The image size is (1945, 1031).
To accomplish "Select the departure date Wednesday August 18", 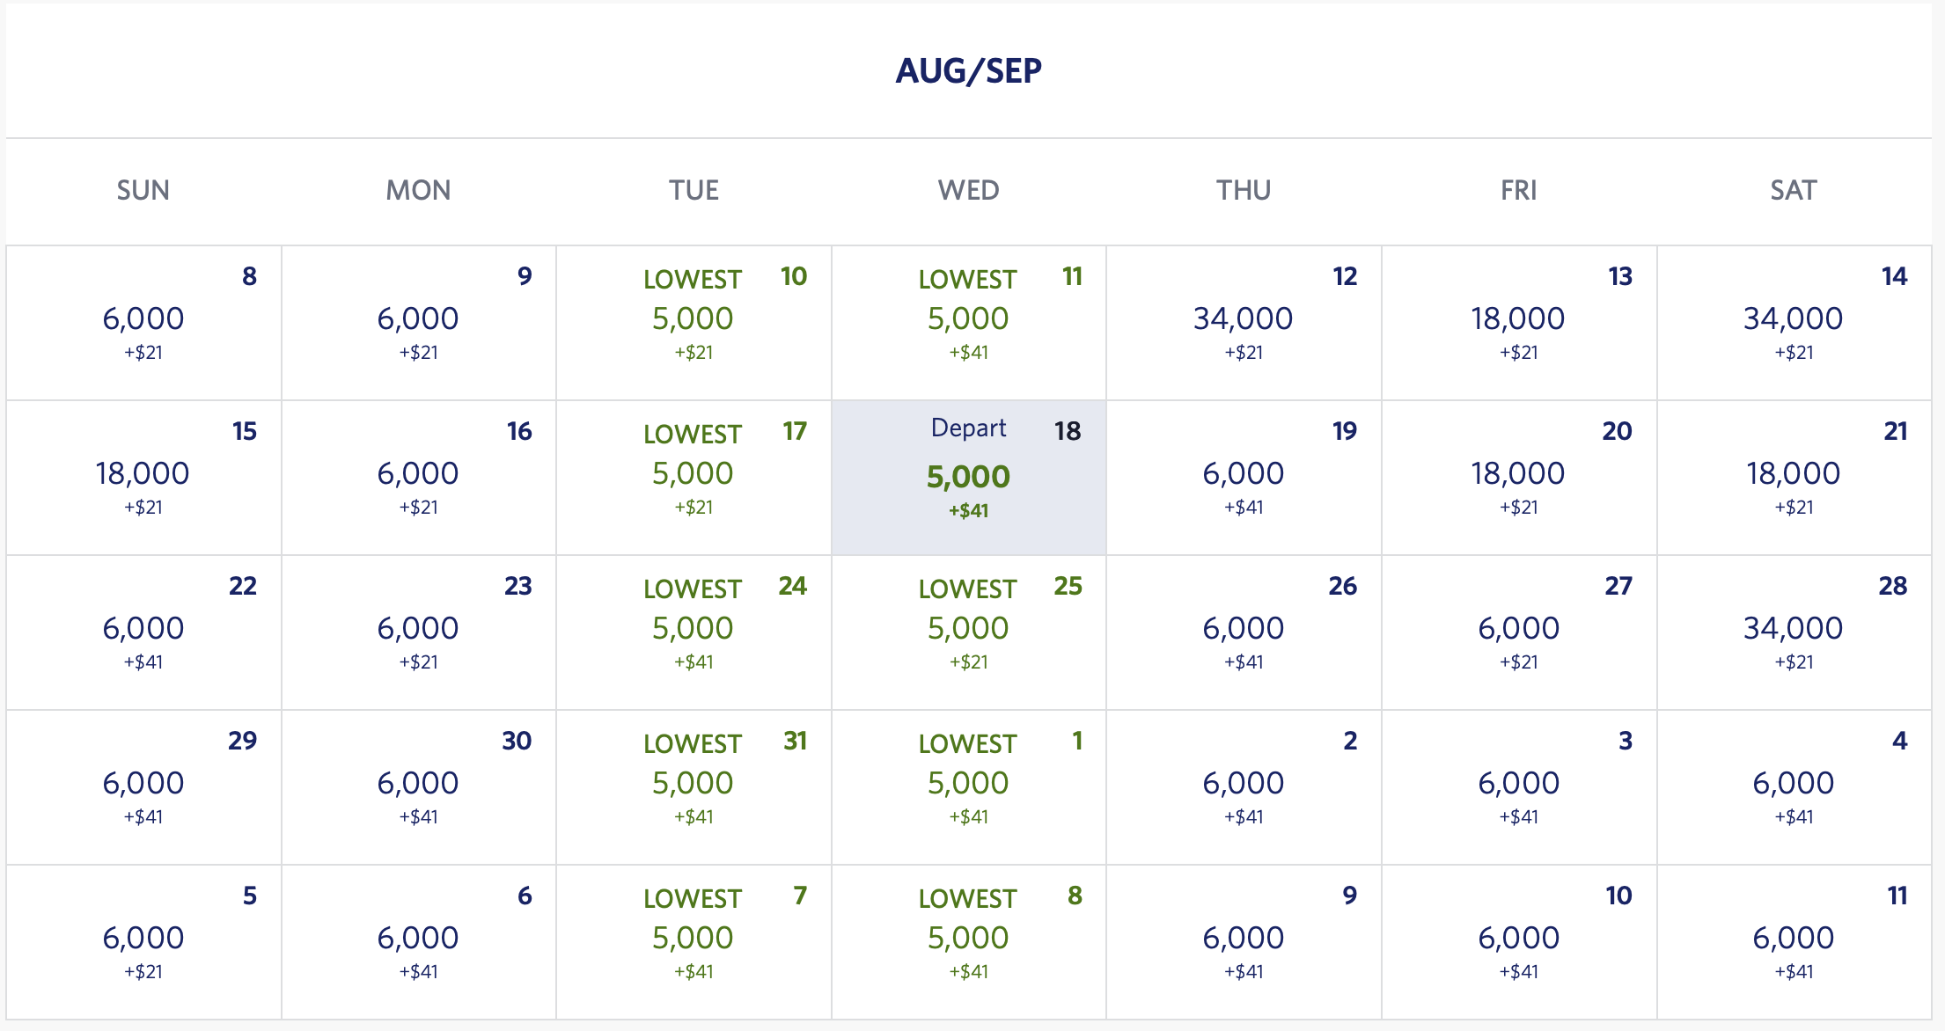I will click(x=968, y=475).
